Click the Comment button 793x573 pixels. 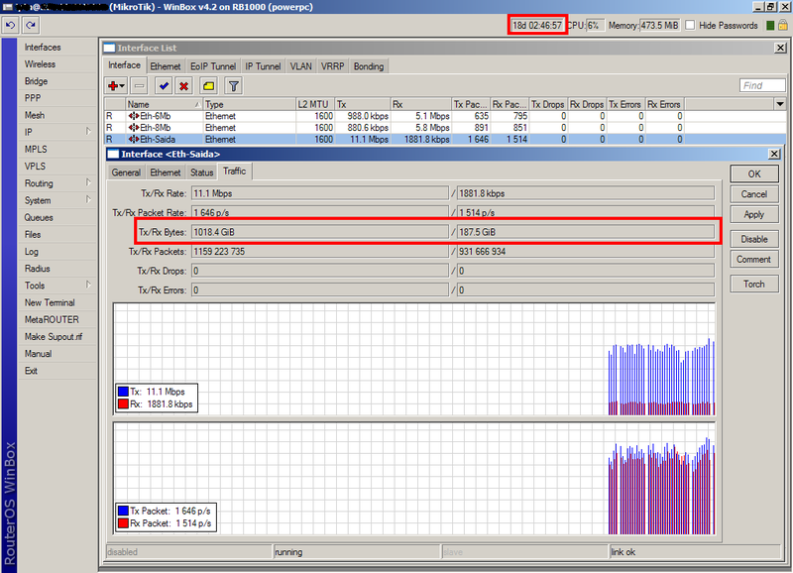click(754, 260)
